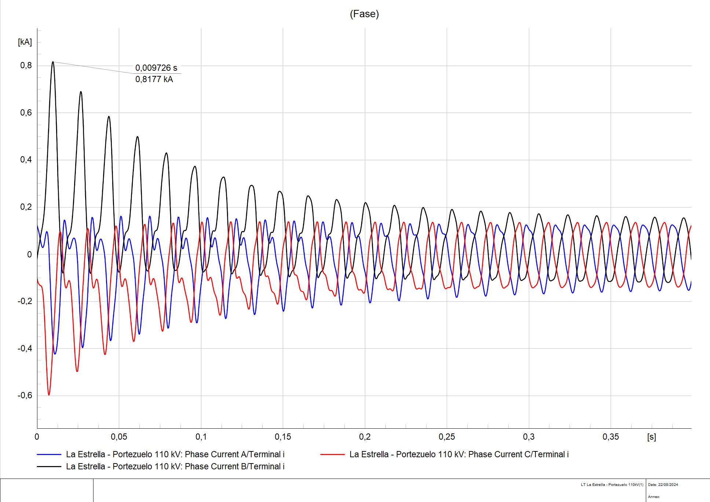
Task: Click the -0,6 y-axis tick label
Action: pyautogui.click(x=25, y=395)
